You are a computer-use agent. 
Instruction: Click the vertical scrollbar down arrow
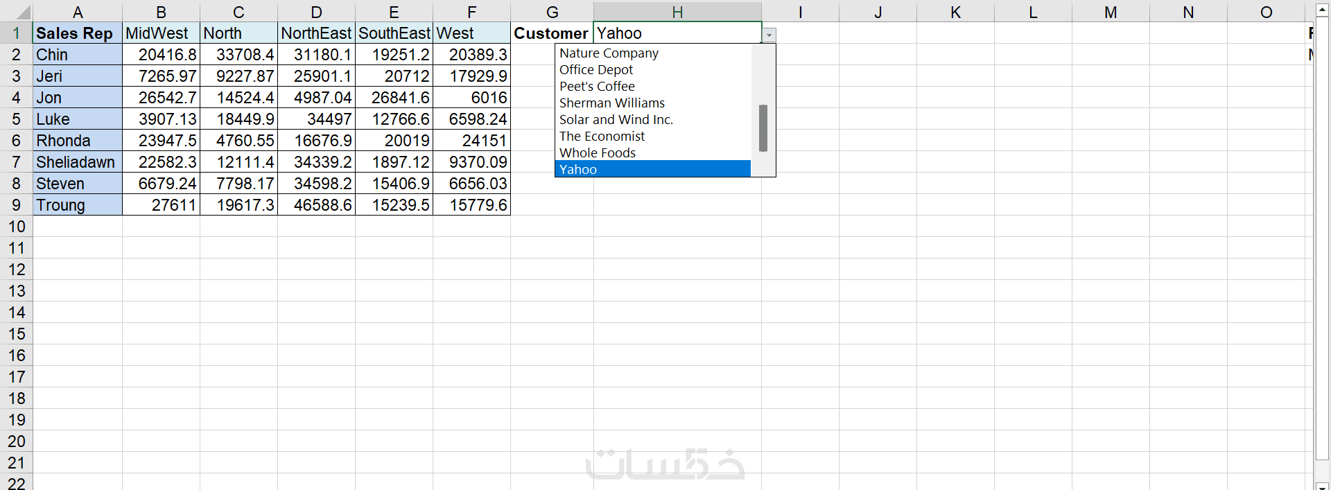click(x=1322, y=486)
